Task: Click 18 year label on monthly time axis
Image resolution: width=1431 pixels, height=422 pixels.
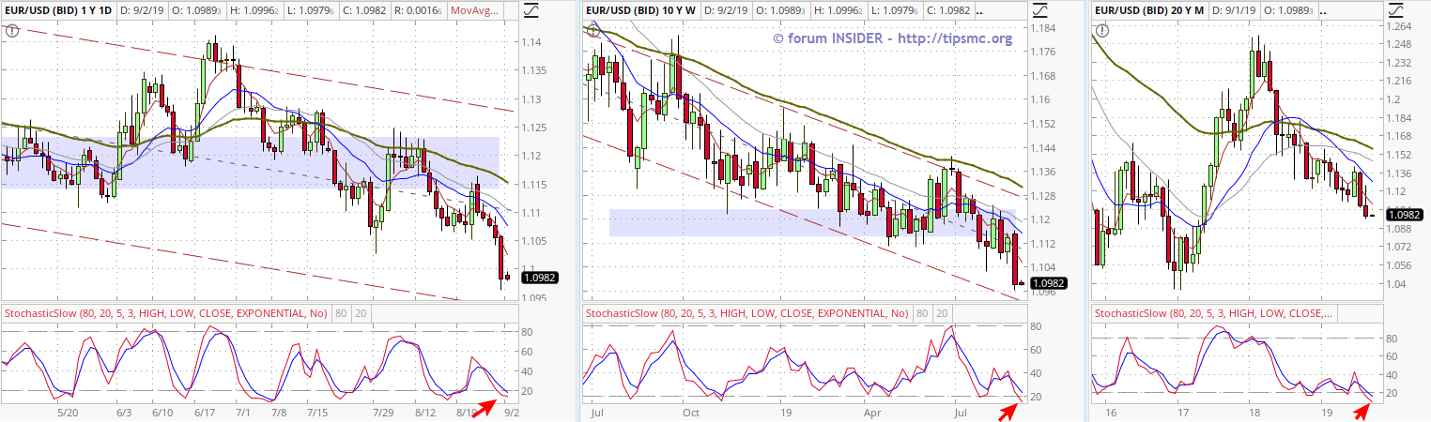Action: pos(1253,413)
